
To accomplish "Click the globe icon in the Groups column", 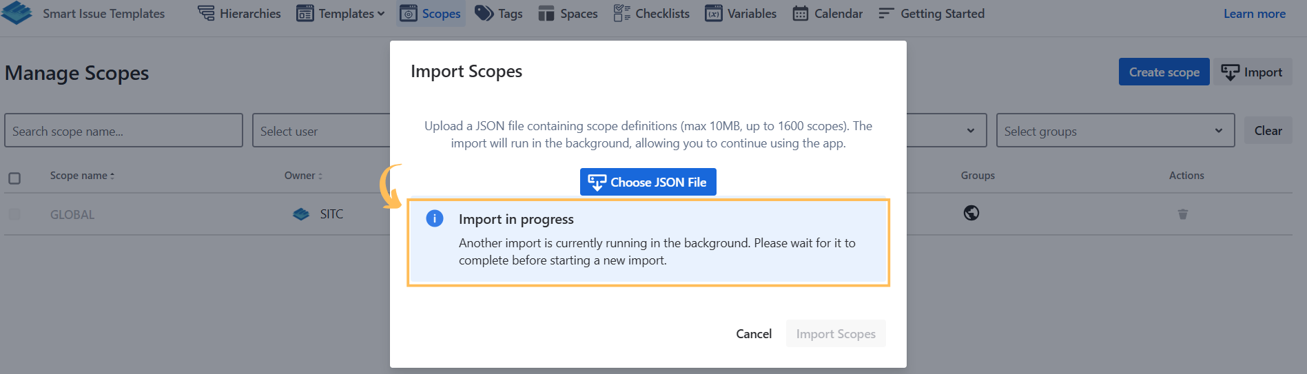I will tap(971, 214).
